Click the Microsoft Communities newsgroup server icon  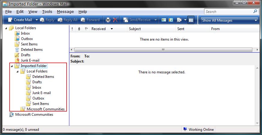pyautogui.click(x=11, y=115)
